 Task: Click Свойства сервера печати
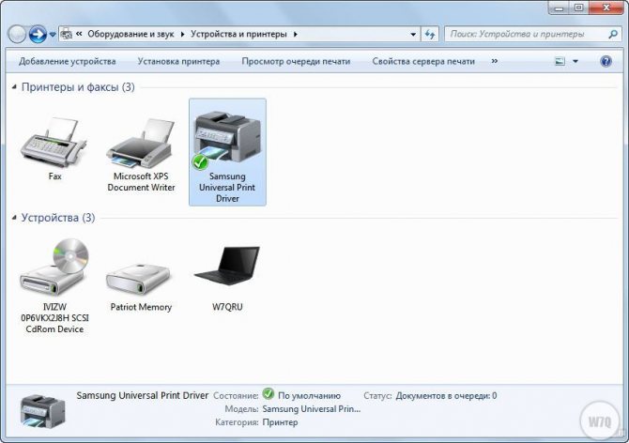pyautogui.click(x=423, y=61)
